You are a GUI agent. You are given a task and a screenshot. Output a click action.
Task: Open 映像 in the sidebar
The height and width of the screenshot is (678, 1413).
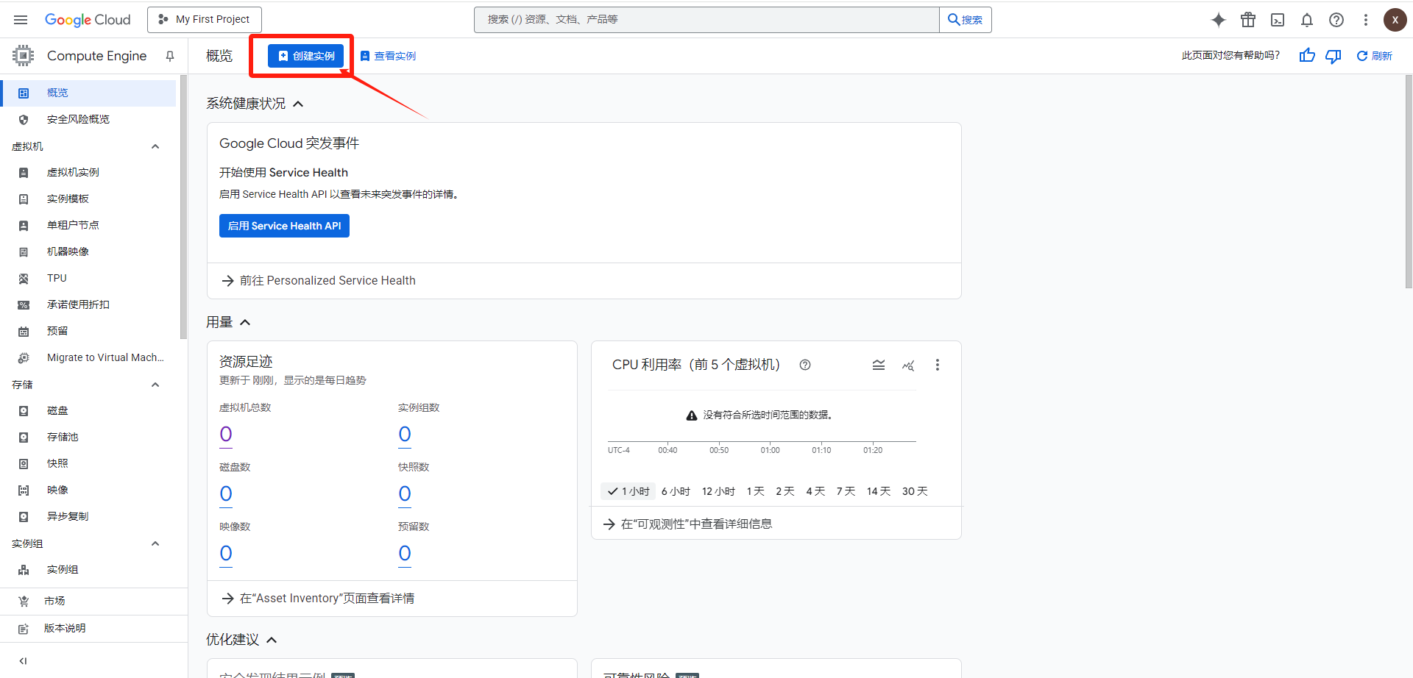point(88,490)
